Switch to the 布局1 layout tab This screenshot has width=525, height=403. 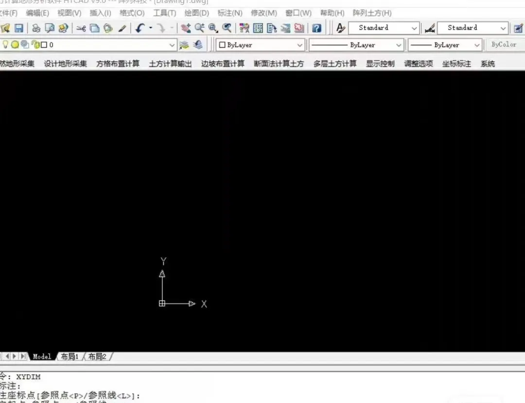[x=70, y=356]
